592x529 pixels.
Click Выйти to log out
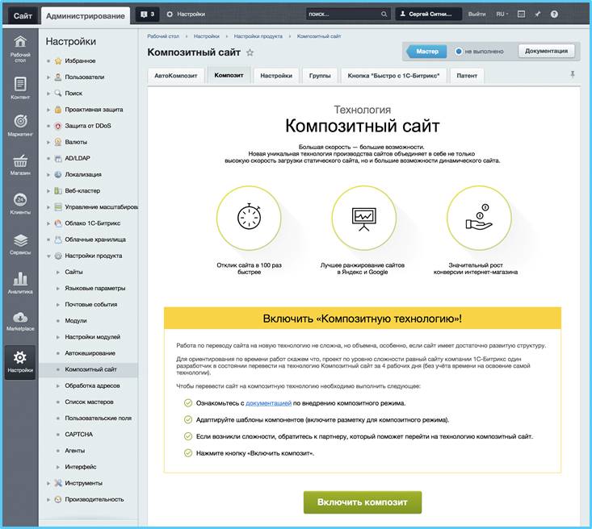click(477, 15)
